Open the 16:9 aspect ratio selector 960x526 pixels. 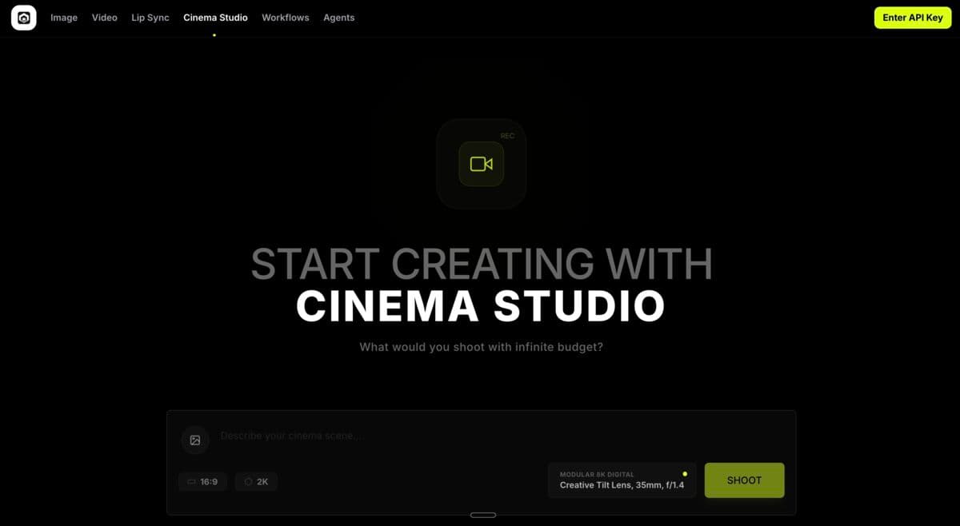tap(203, 482)
